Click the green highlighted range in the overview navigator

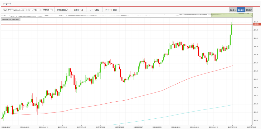231,15
